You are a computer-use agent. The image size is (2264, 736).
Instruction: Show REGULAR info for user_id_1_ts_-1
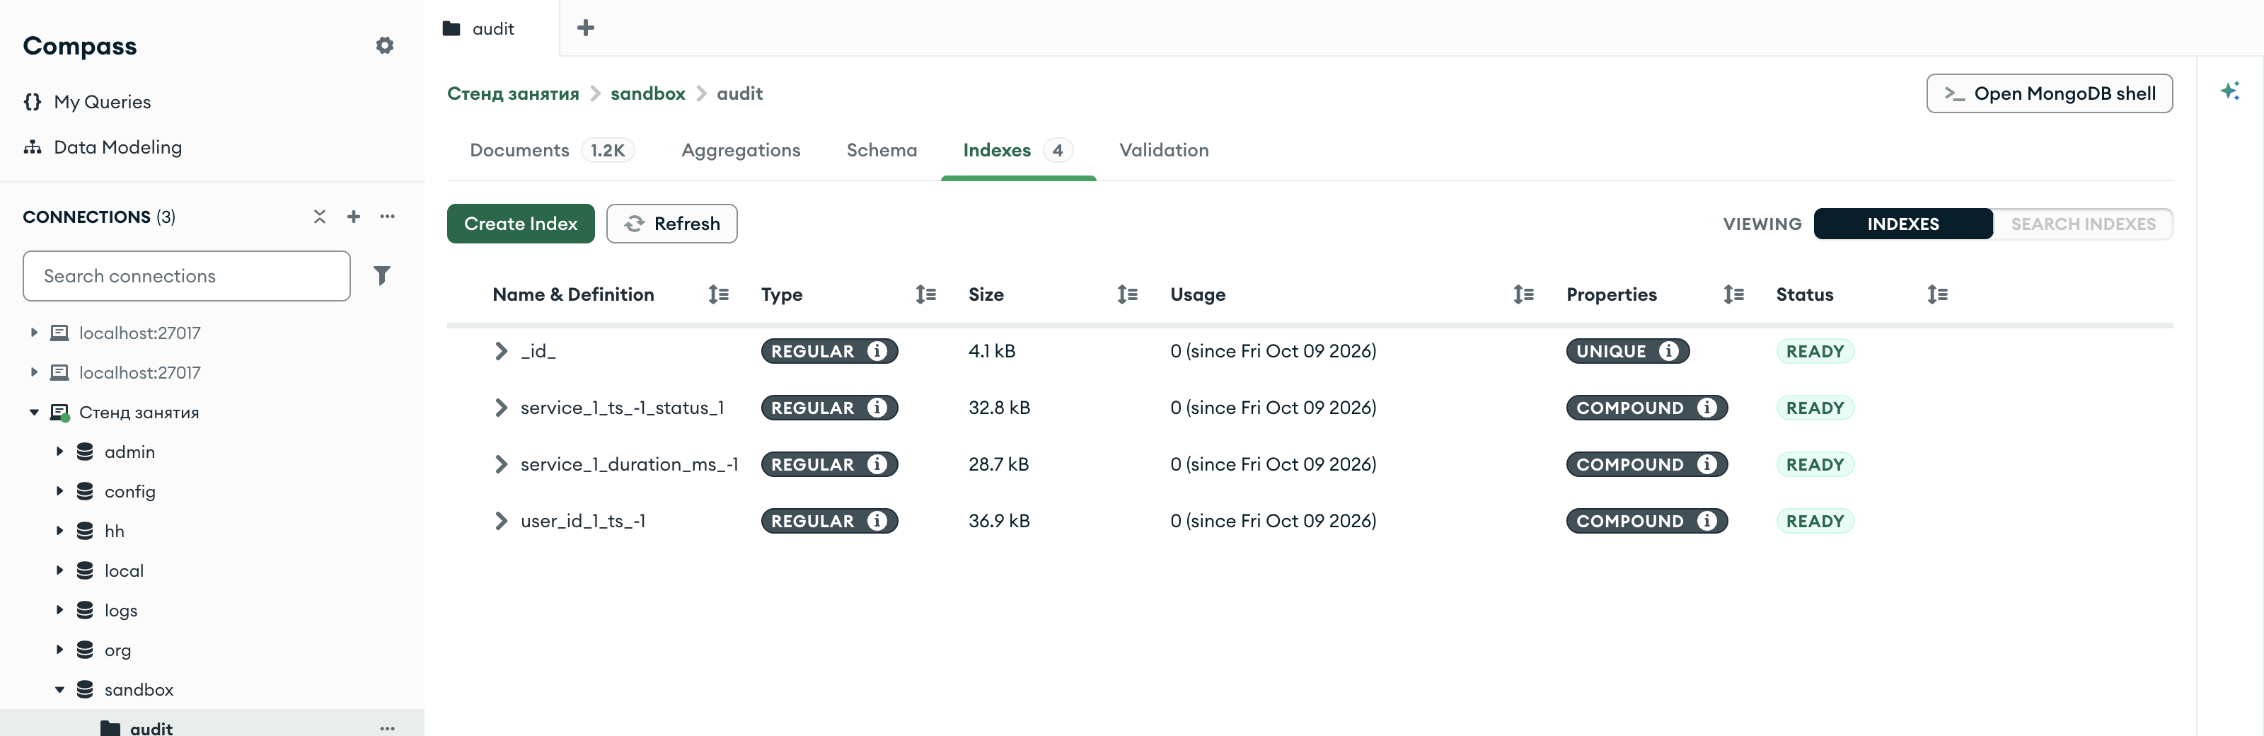point(877,522)
